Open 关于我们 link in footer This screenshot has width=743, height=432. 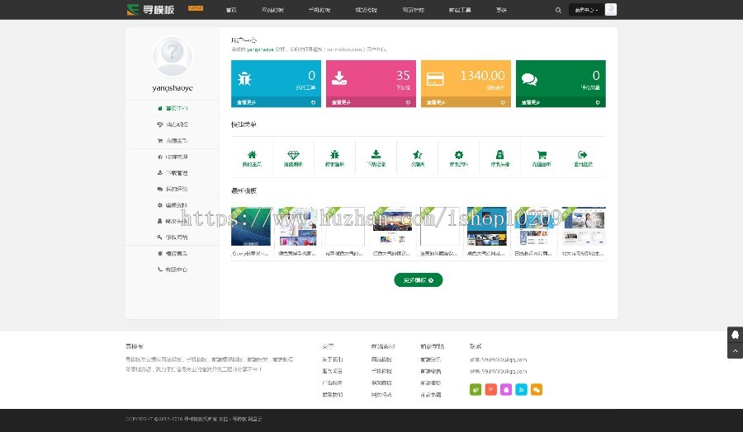(x=332, y=359)
